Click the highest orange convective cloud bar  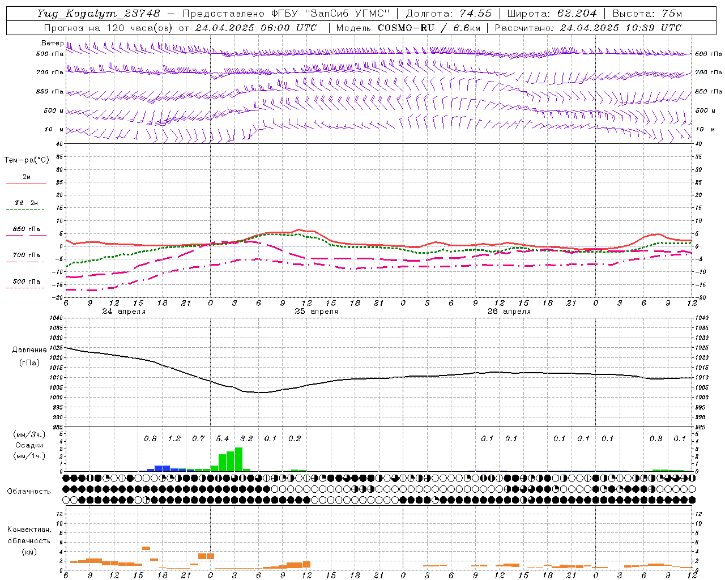coord(146,548)
